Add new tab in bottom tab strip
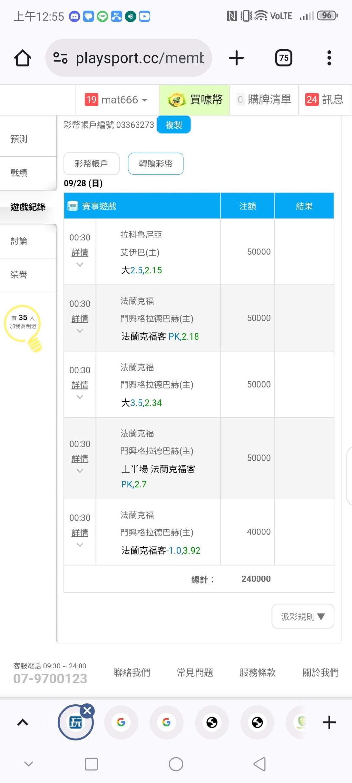 click(329, 723)
